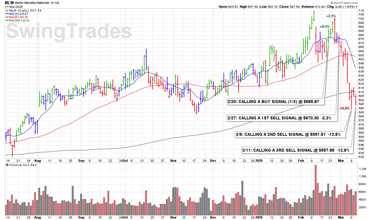Click the -14.0% red loss label
The height and width of the screenshot is (220, 371).
(x=344, y=109)
